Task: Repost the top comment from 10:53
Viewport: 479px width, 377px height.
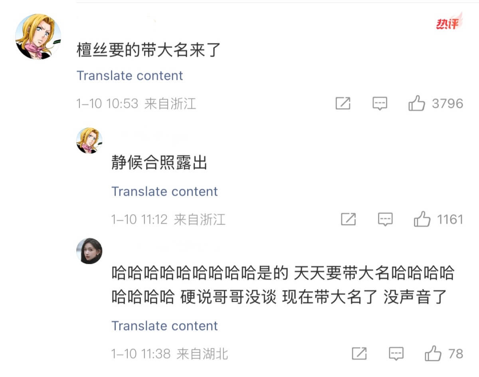Action: [343, 104]
